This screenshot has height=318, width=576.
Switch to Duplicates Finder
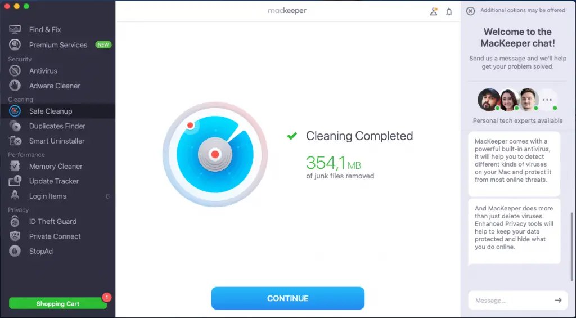click(58, 126)
